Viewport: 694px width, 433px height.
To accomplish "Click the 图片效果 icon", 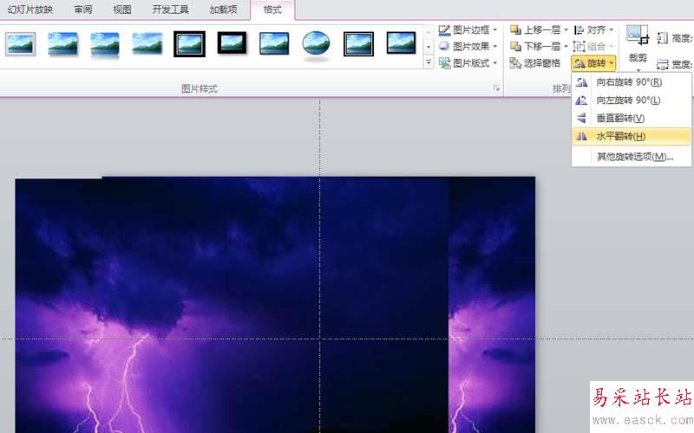I will tap(444, 47).
